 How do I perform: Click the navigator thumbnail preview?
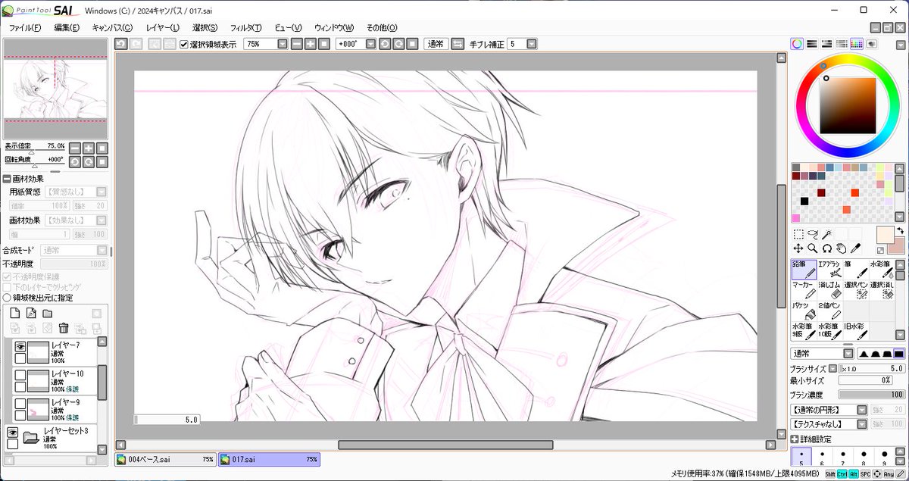(55, 88)
